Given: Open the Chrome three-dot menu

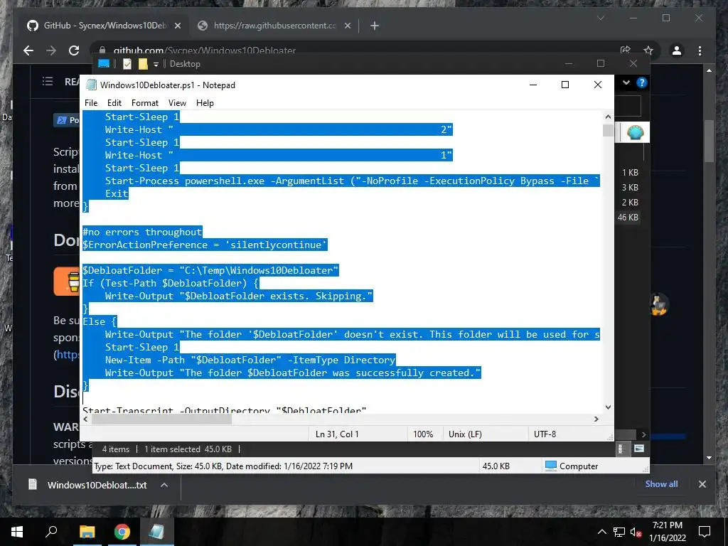Looking at the screenshot, I should point(700,50).
